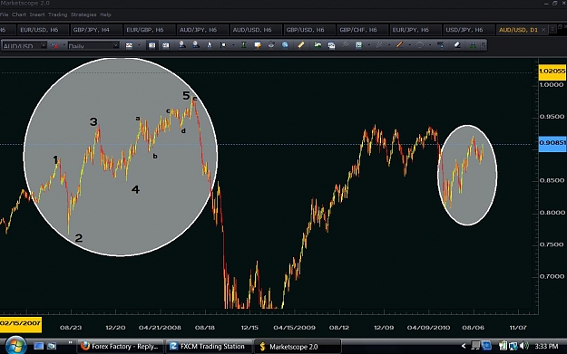
Task: Click the gray diagonal lines tool icon
Action: [346, 45]
